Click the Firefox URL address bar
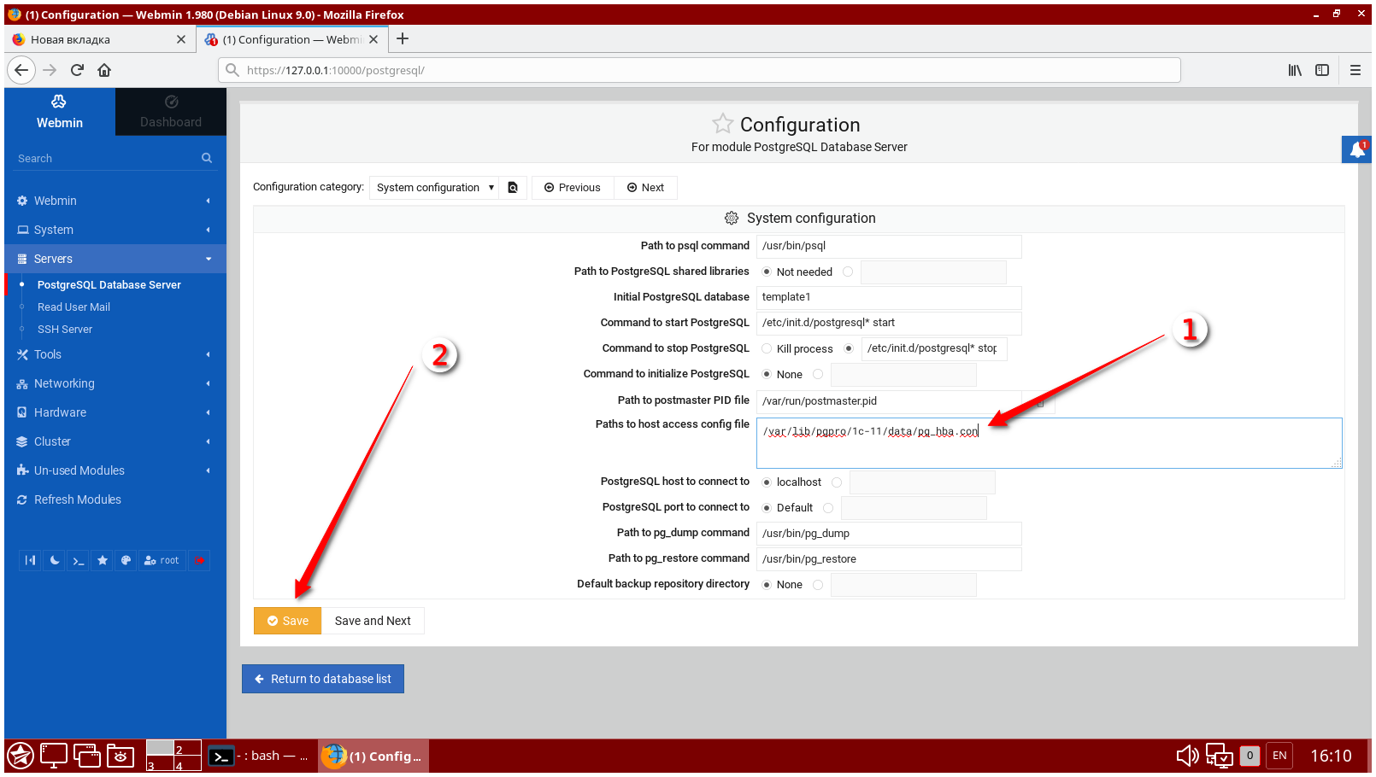The height and width of the screenshot is (777, 1376). pos(699,70)
